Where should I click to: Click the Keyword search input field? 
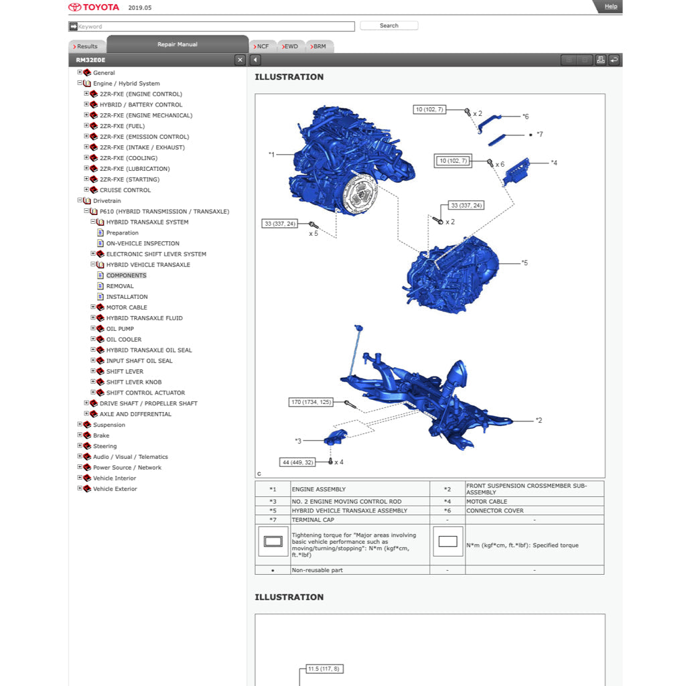(x=214, y=26)
